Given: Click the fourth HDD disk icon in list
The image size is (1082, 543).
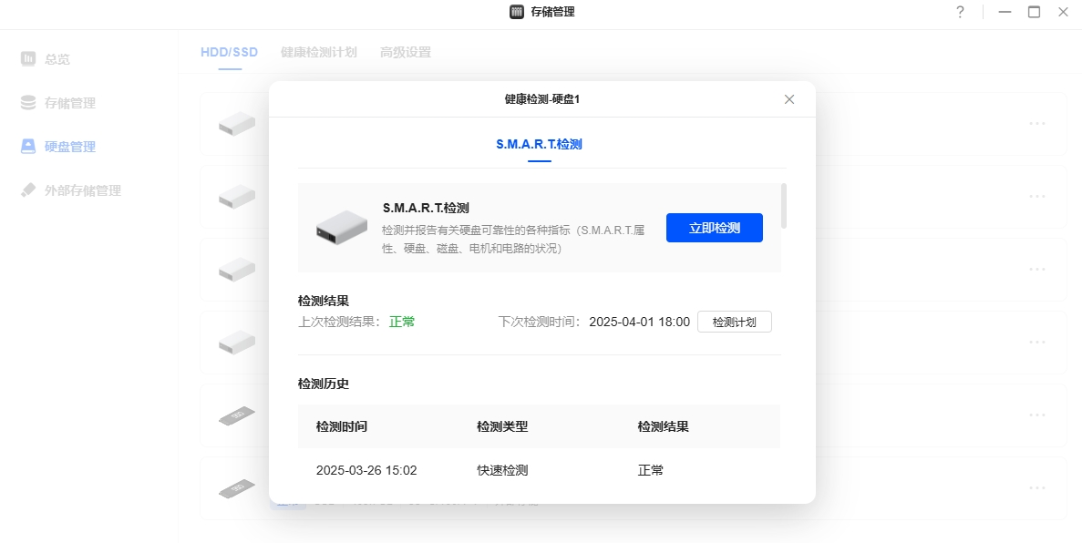Looking at the screenshot, I should 237,343.
